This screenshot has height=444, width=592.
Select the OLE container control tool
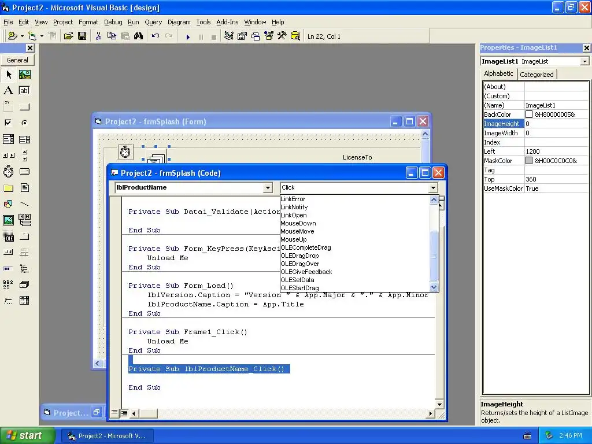[8, 236]
